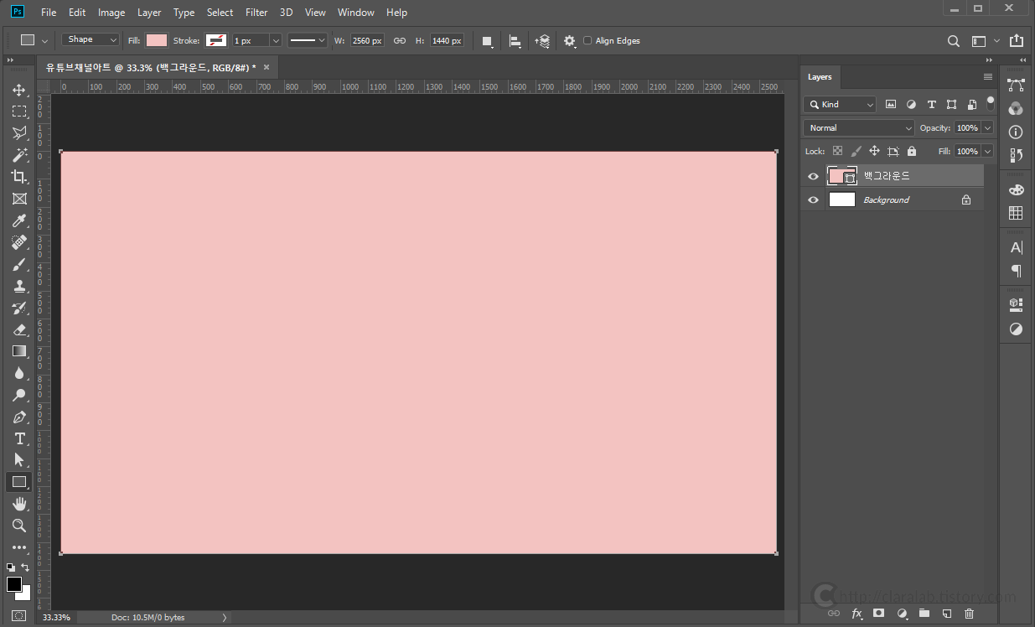Hide the Background layer
The image size is (1035, 627).
[813, 200]
